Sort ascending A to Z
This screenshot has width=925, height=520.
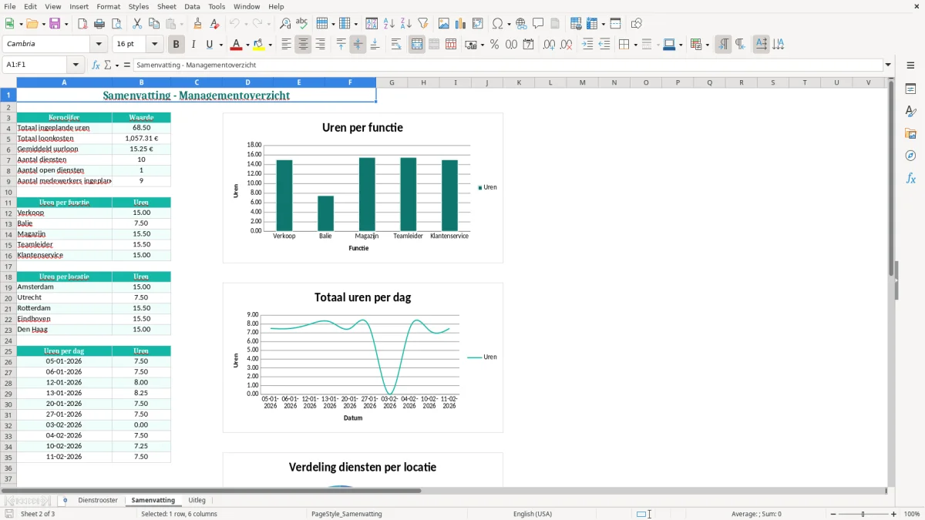click(389, 24)
